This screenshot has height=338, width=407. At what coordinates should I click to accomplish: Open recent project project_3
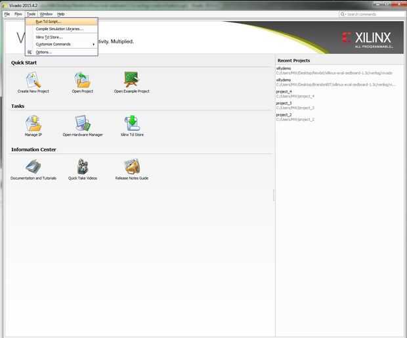pyautogui.click(x=284, y=103)
